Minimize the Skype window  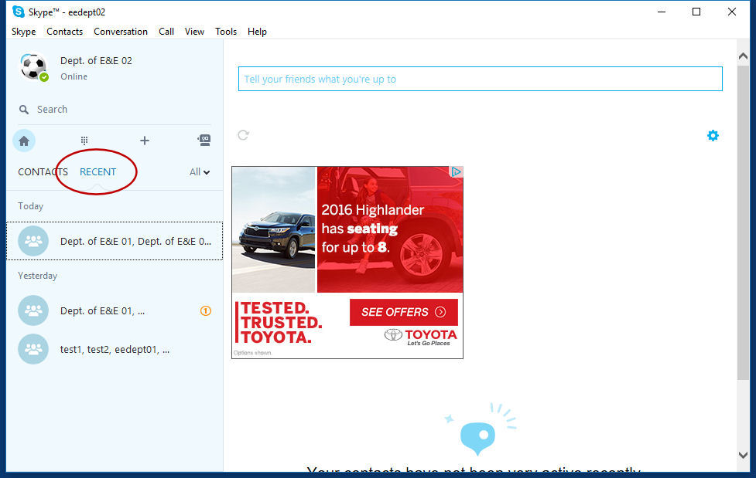click(x=662, y=12)
